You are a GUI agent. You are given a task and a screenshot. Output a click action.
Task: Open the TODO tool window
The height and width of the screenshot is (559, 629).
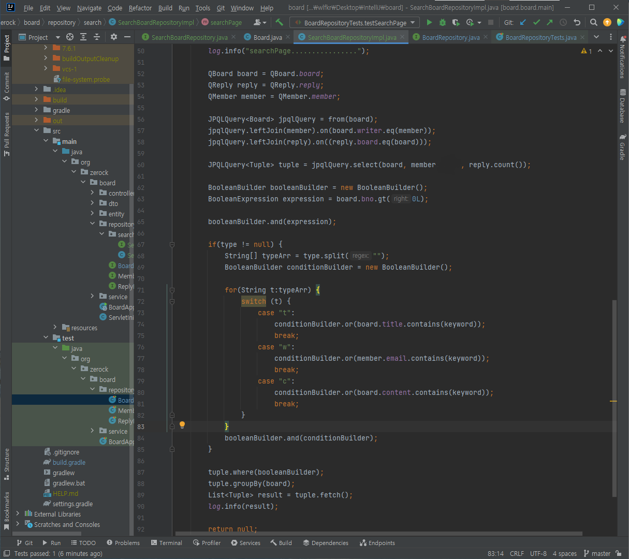point(83,543)
